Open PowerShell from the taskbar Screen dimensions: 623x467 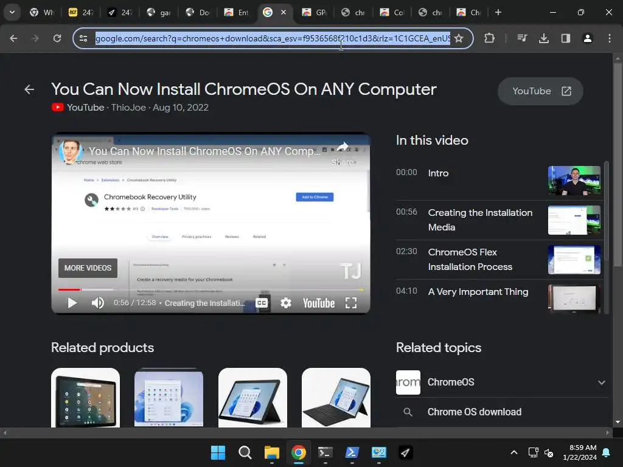[352, 452]
